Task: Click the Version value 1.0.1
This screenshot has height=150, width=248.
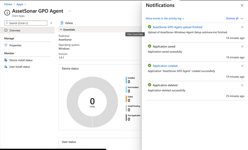Action: 61,58
